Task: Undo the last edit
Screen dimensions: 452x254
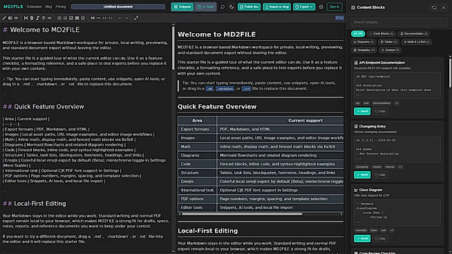Action: (x=120, y=18)
